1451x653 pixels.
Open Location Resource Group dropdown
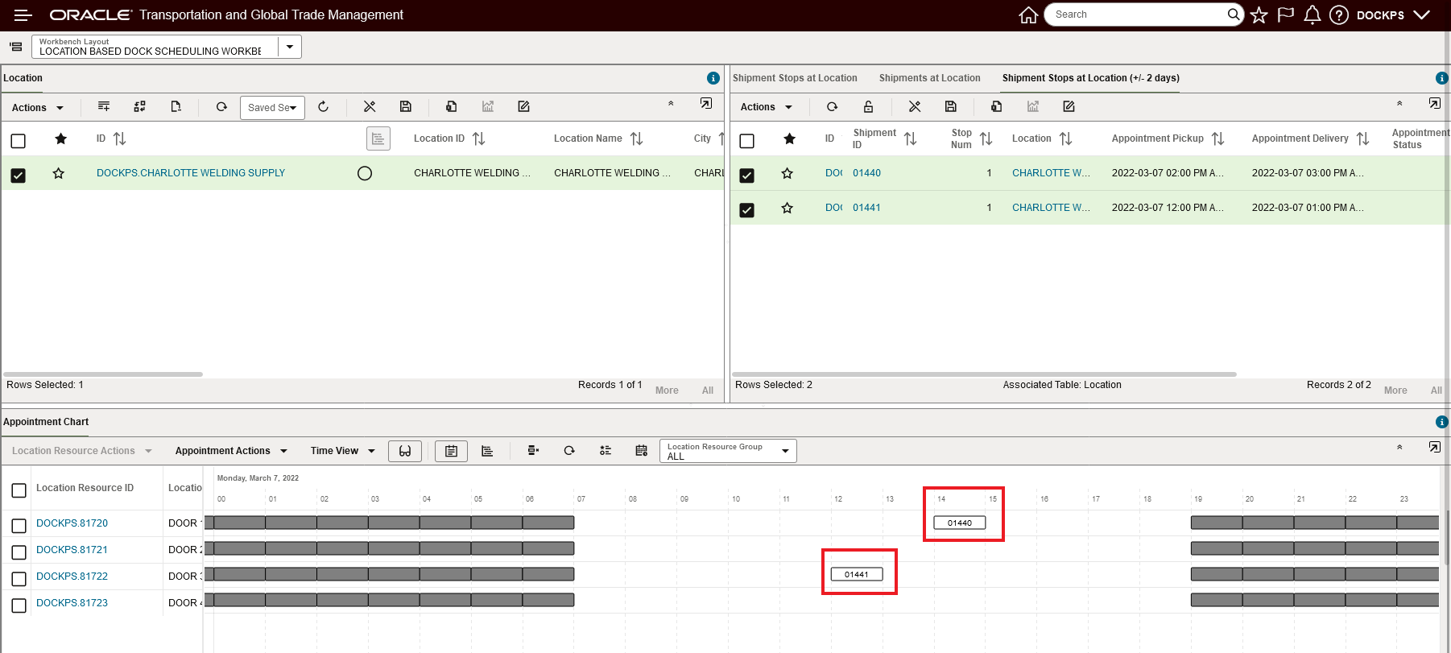pyautogui.click(x=728, y=451)
